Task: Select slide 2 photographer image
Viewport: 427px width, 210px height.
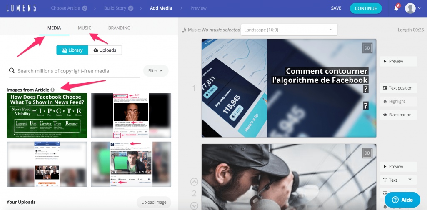Action: coord(289,177)
